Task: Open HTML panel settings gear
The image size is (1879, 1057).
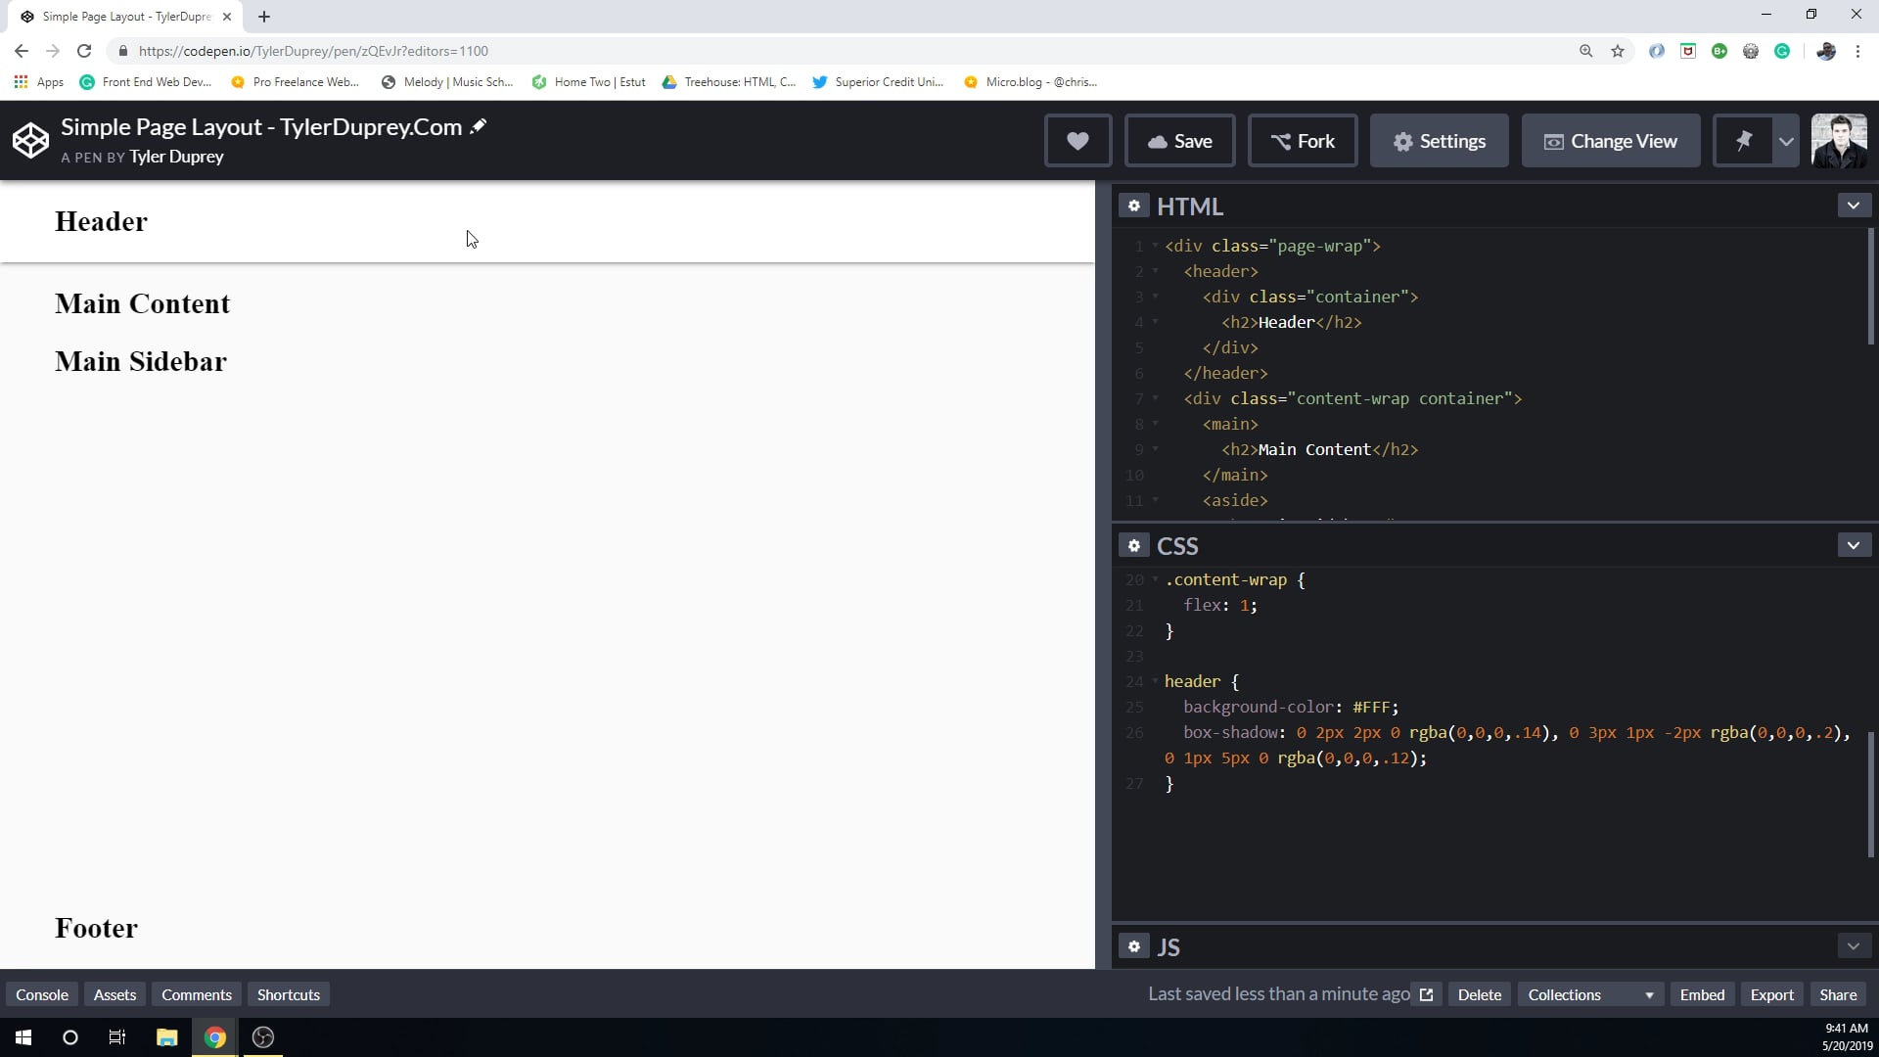Action: tap(1134, 206)
